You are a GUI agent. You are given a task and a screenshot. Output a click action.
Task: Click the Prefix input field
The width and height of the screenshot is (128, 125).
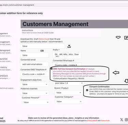(x=67, y=55)
